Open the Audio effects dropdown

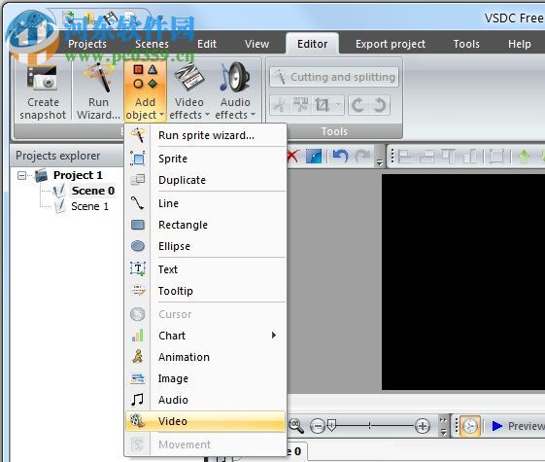235,91
